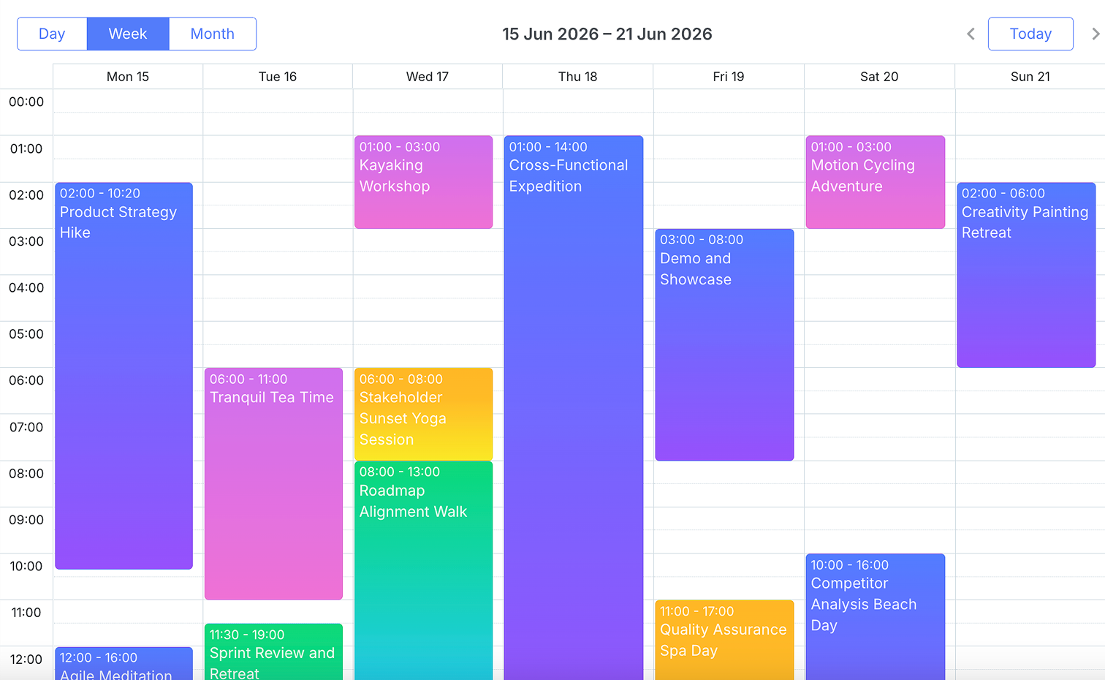The width and height of the screenshot is (1105, 680).
Task: Select the Week view tab
Action: (128, 34)
